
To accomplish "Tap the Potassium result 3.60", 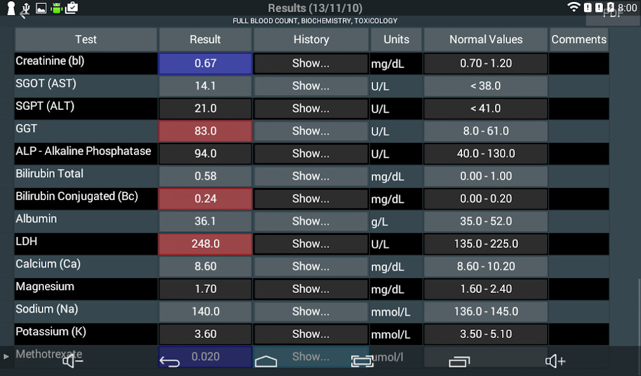I will pyautogui.click(x=205, y=334).
